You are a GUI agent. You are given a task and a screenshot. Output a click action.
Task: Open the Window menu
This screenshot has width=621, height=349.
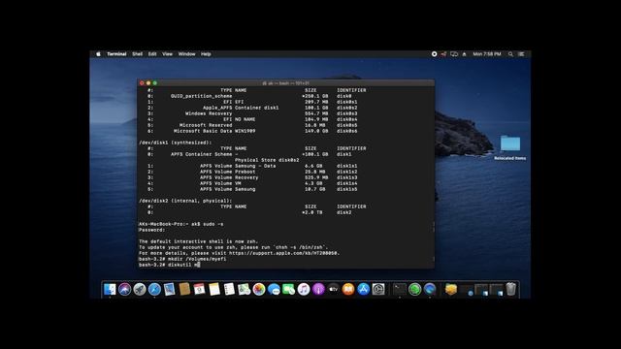(x=186, y=54)
